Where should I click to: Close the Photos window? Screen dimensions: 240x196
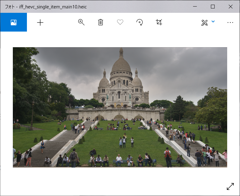tap(231, 7)
